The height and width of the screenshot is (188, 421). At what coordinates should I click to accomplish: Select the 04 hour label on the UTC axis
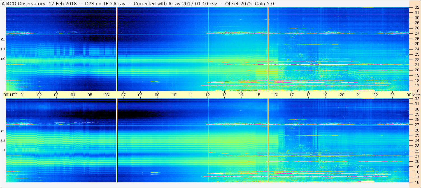click(73, 95)
